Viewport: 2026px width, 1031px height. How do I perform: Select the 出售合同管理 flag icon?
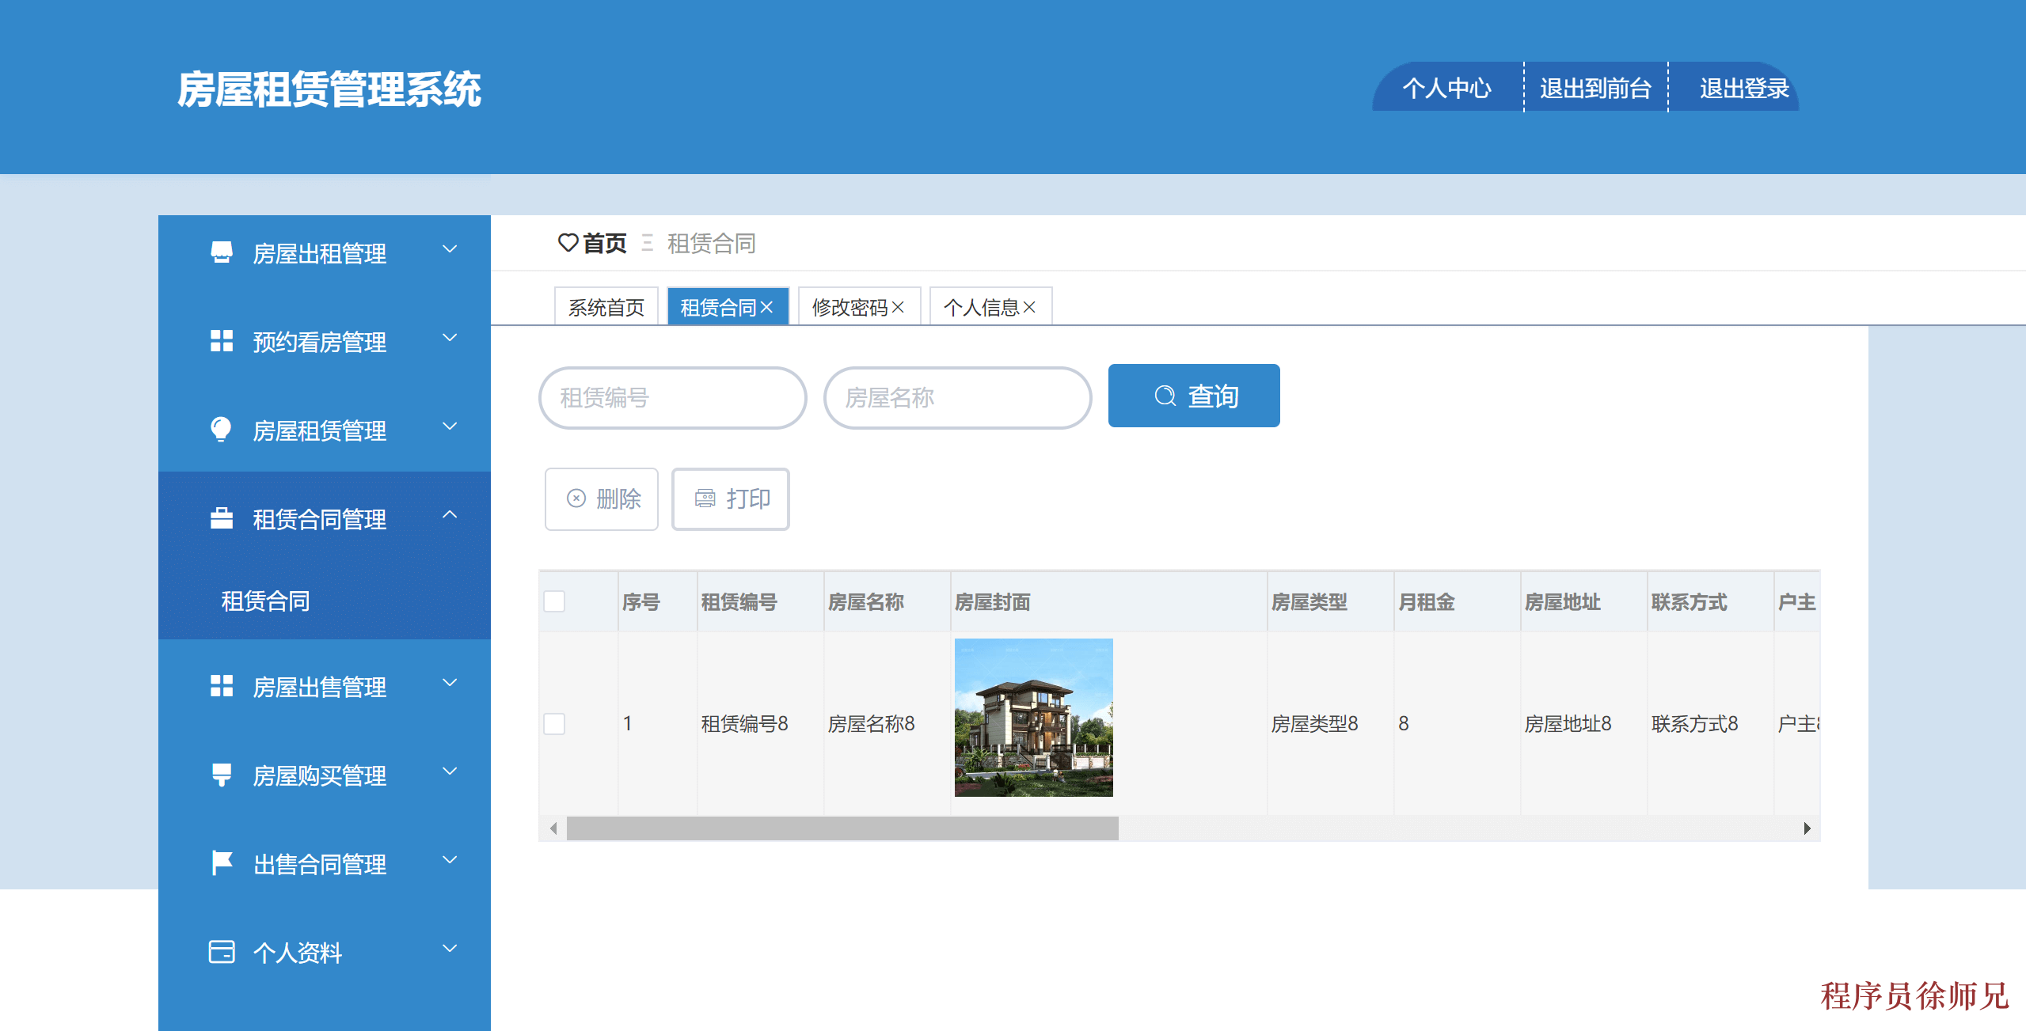[x=222, y=862]
